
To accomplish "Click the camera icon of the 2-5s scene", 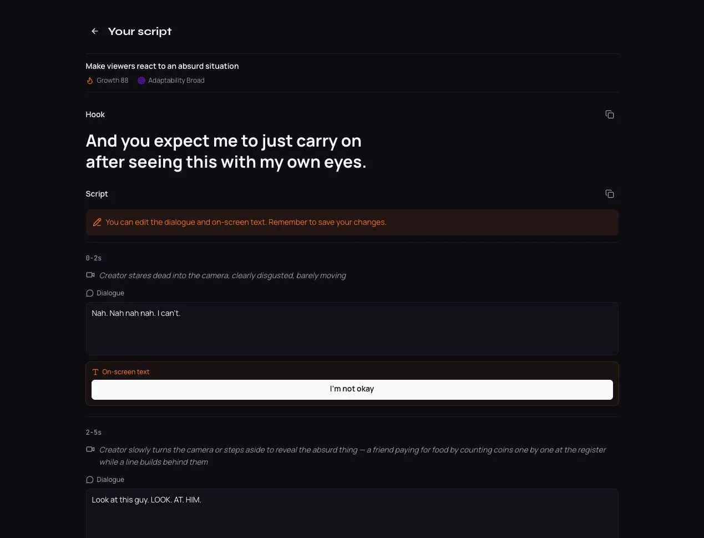I will point(90,449).
